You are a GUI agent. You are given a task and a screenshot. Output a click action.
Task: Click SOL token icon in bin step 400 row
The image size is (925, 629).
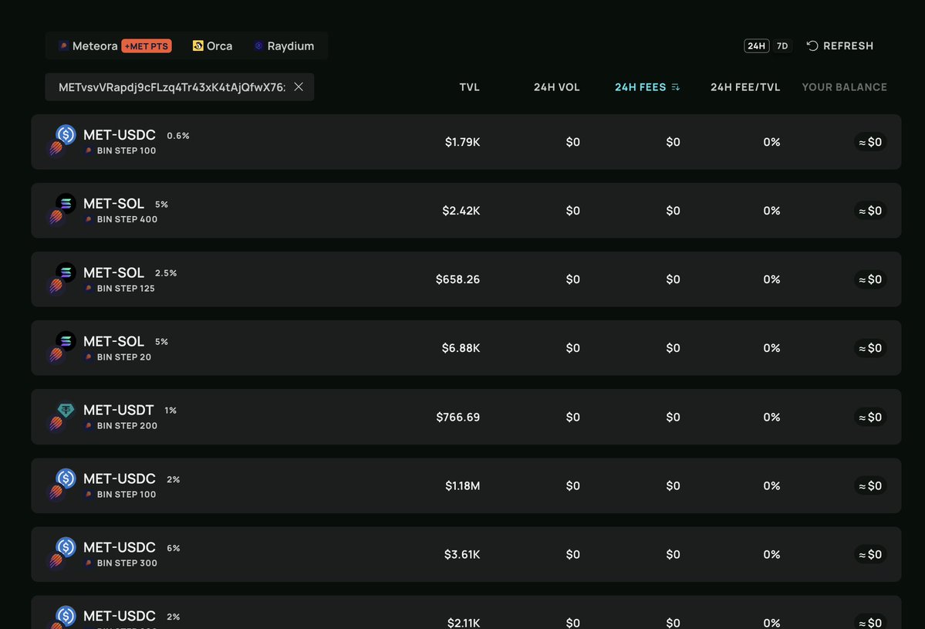pyautogui.click(x=66, y=204)
